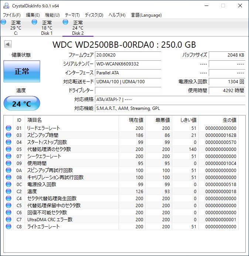Click the previous disk arrow button
249x256 pixels.
[x=8, y=44]
